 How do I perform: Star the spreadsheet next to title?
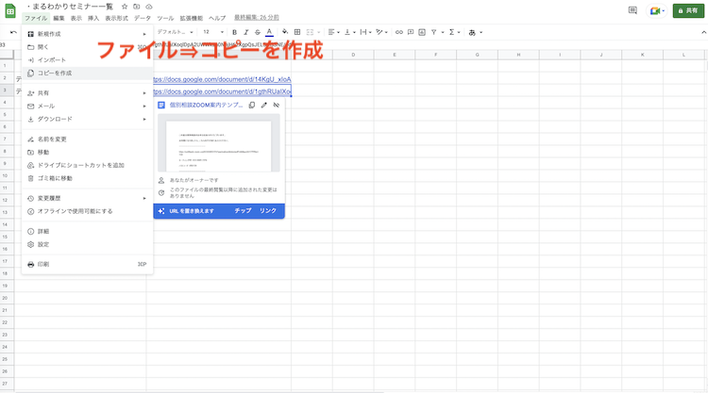125,6
